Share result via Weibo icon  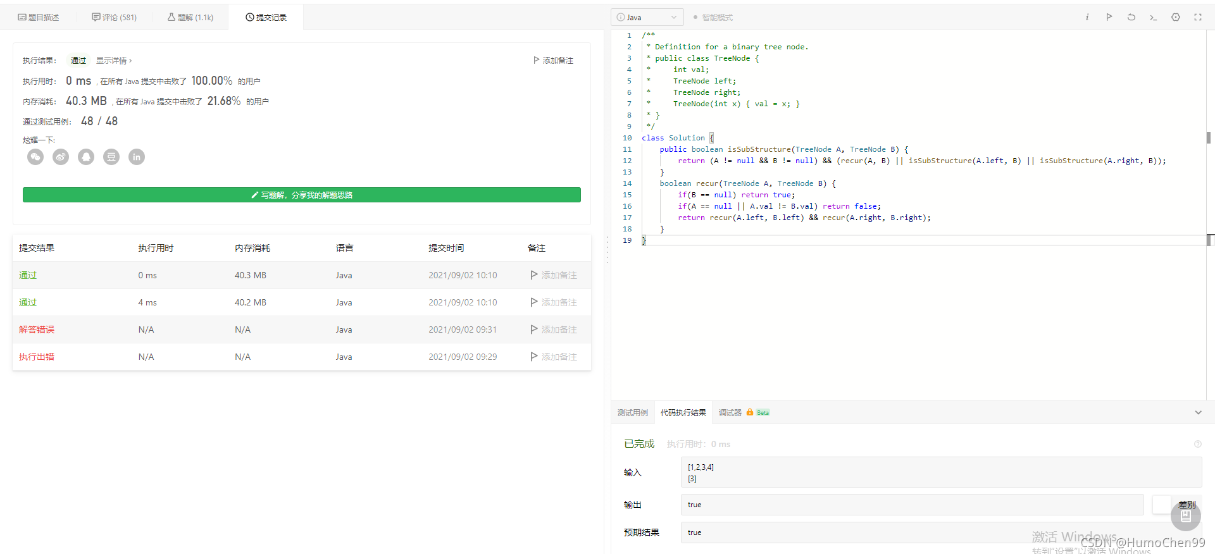(x=61, y=157)
